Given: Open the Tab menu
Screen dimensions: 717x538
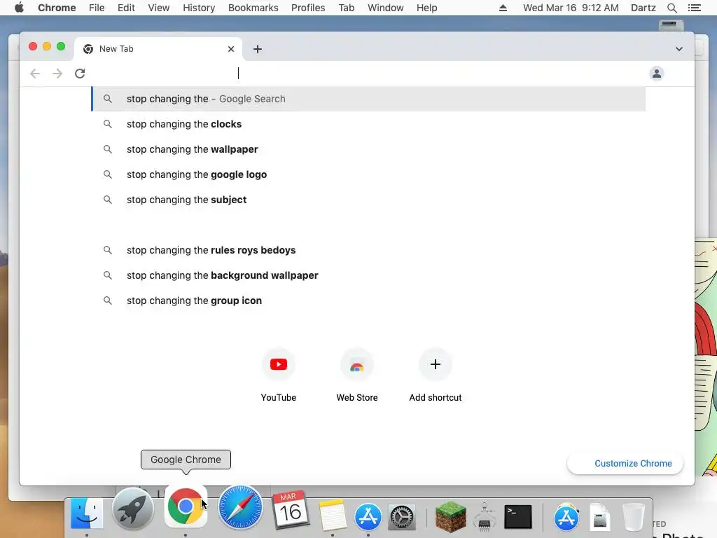Looking at the screenshot, I should coord(347,8).
